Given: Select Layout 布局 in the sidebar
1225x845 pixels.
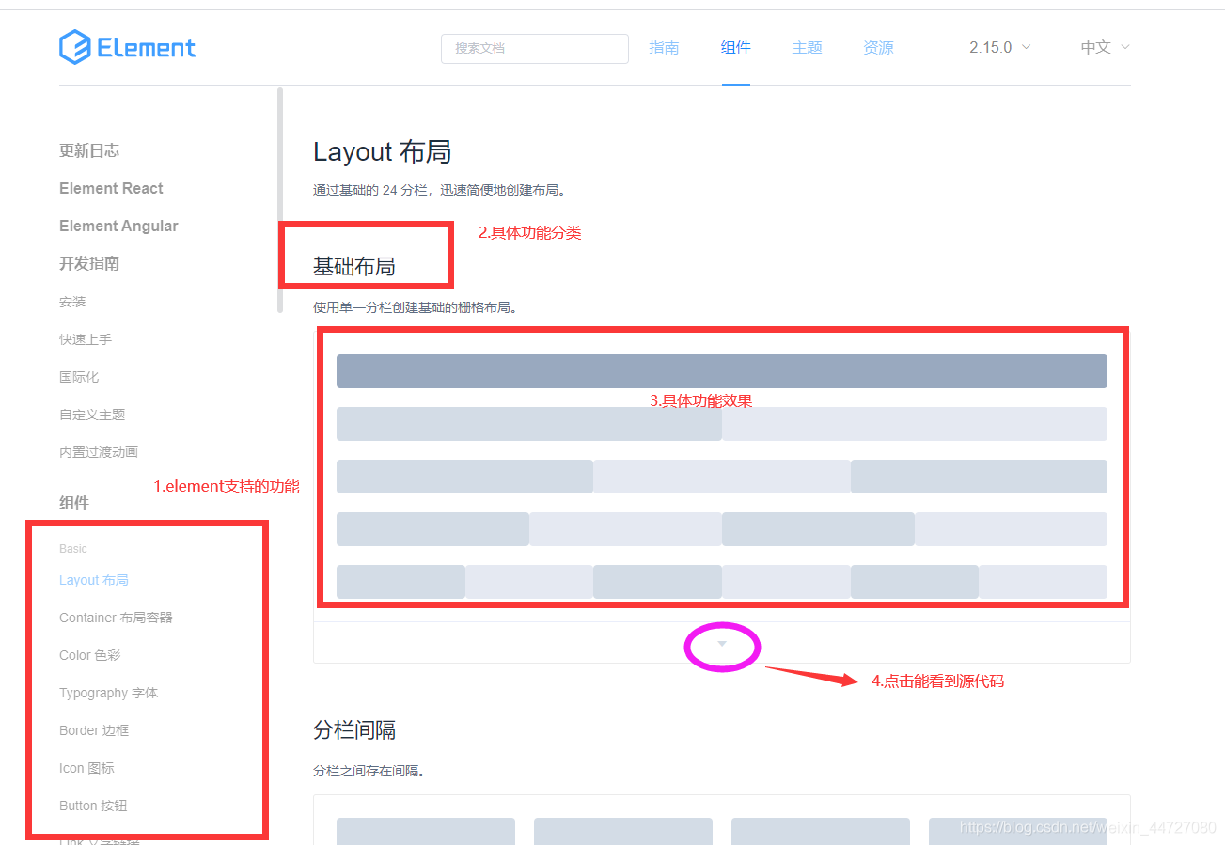Looking at the screenshot, I should point(94,580).
